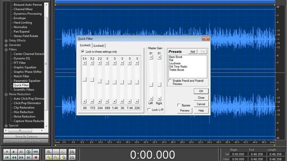Uncheck Lock to these settings only
This screenshot has height=161, width=287.
tap(83, 51)
